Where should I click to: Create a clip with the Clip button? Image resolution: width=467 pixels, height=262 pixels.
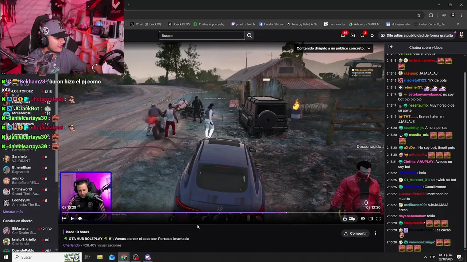click(349, 219)
